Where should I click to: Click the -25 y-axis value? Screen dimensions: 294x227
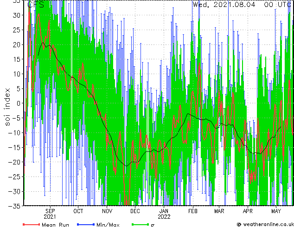click(x=14, y=177)
